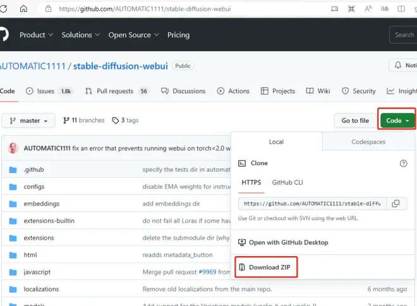This screenshot has height=306, width=417.
Task: Click 'readds metadata_button' commit message
Action: 178,255
